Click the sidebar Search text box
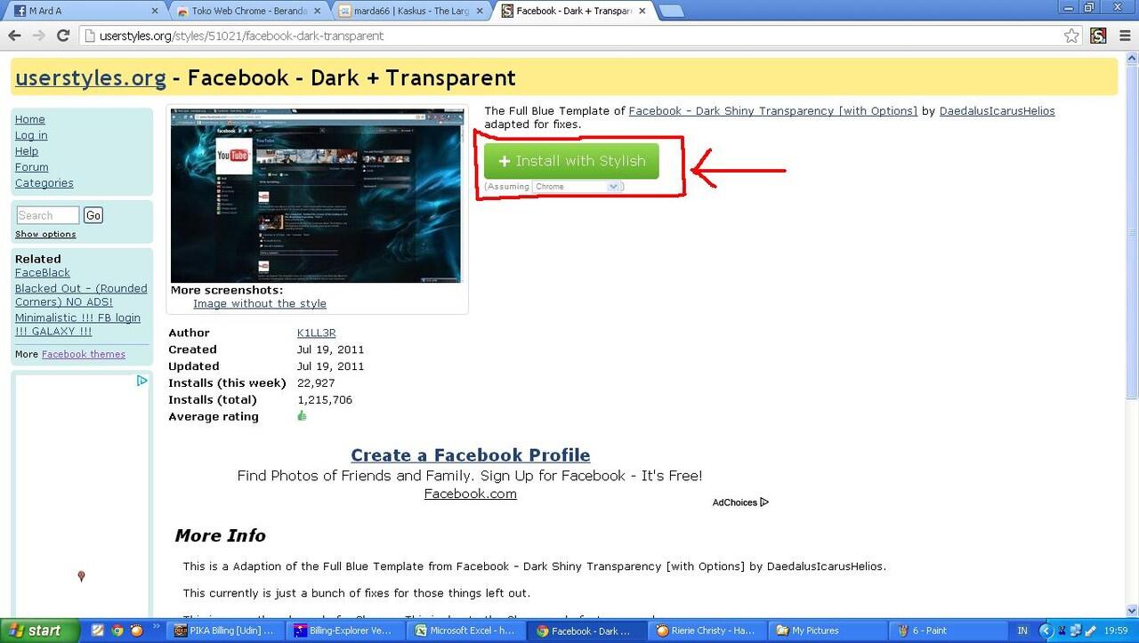This screenshot has height=643, width=1139. coord(48,215)
